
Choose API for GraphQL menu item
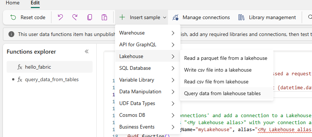click(148, 45)
